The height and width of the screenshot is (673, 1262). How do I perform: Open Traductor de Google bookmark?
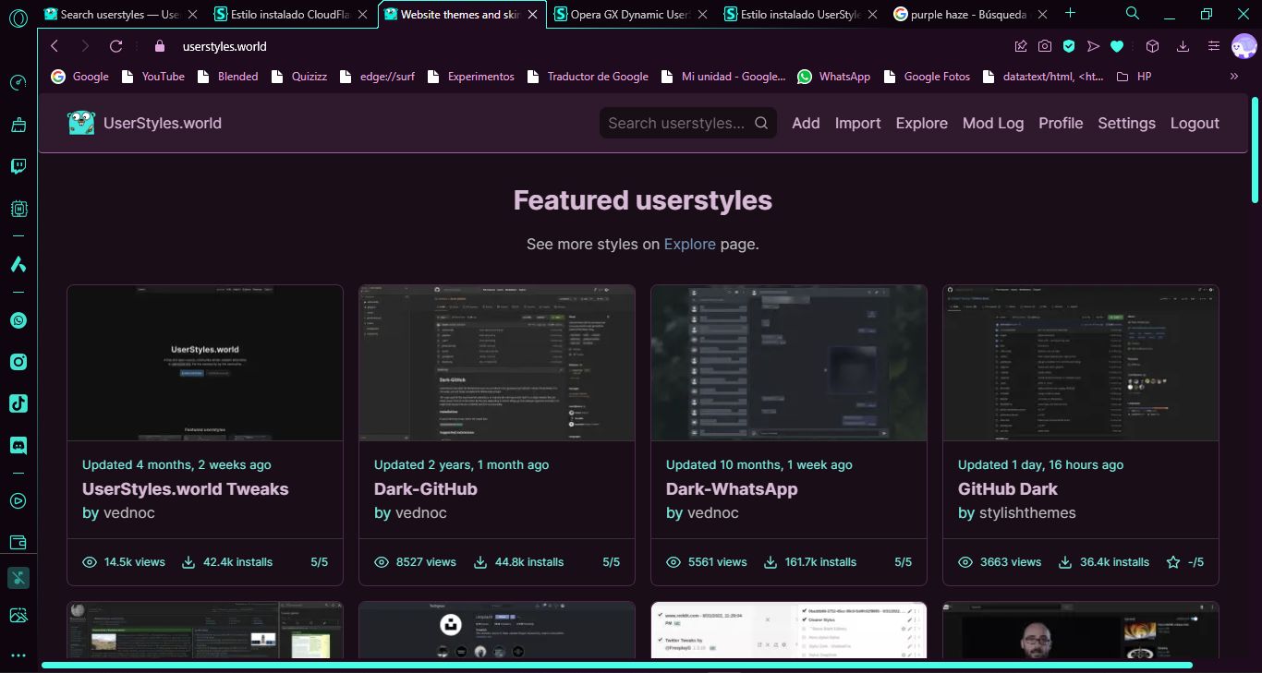[x=587, y=77]
